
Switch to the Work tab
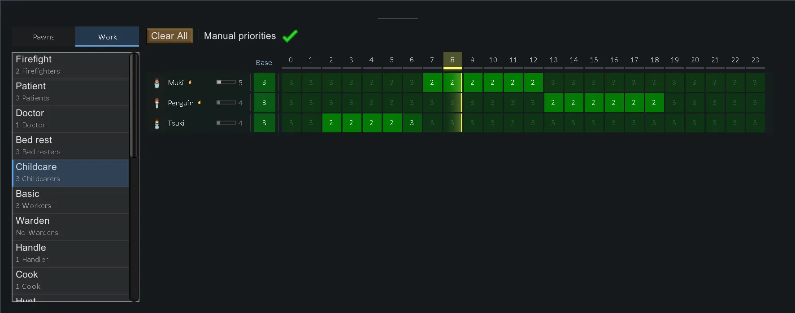point(107,37)
